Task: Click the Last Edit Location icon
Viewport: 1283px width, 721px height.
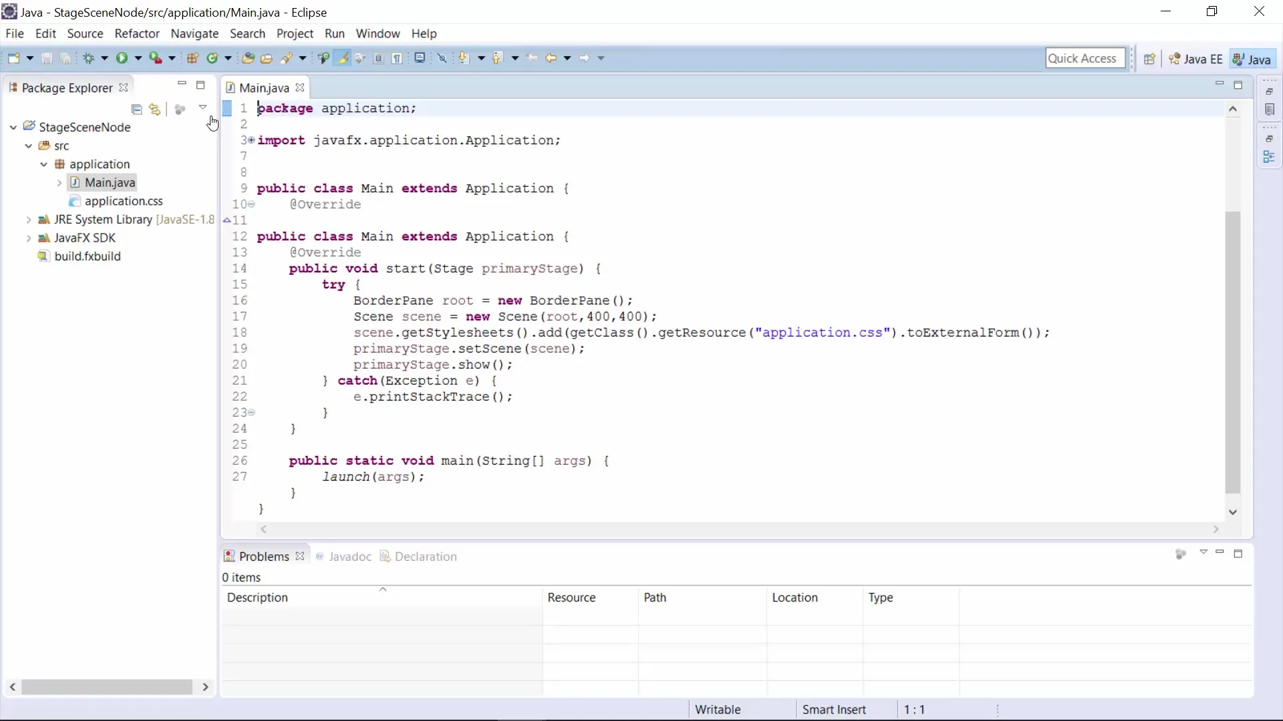Action: point(532,59)
